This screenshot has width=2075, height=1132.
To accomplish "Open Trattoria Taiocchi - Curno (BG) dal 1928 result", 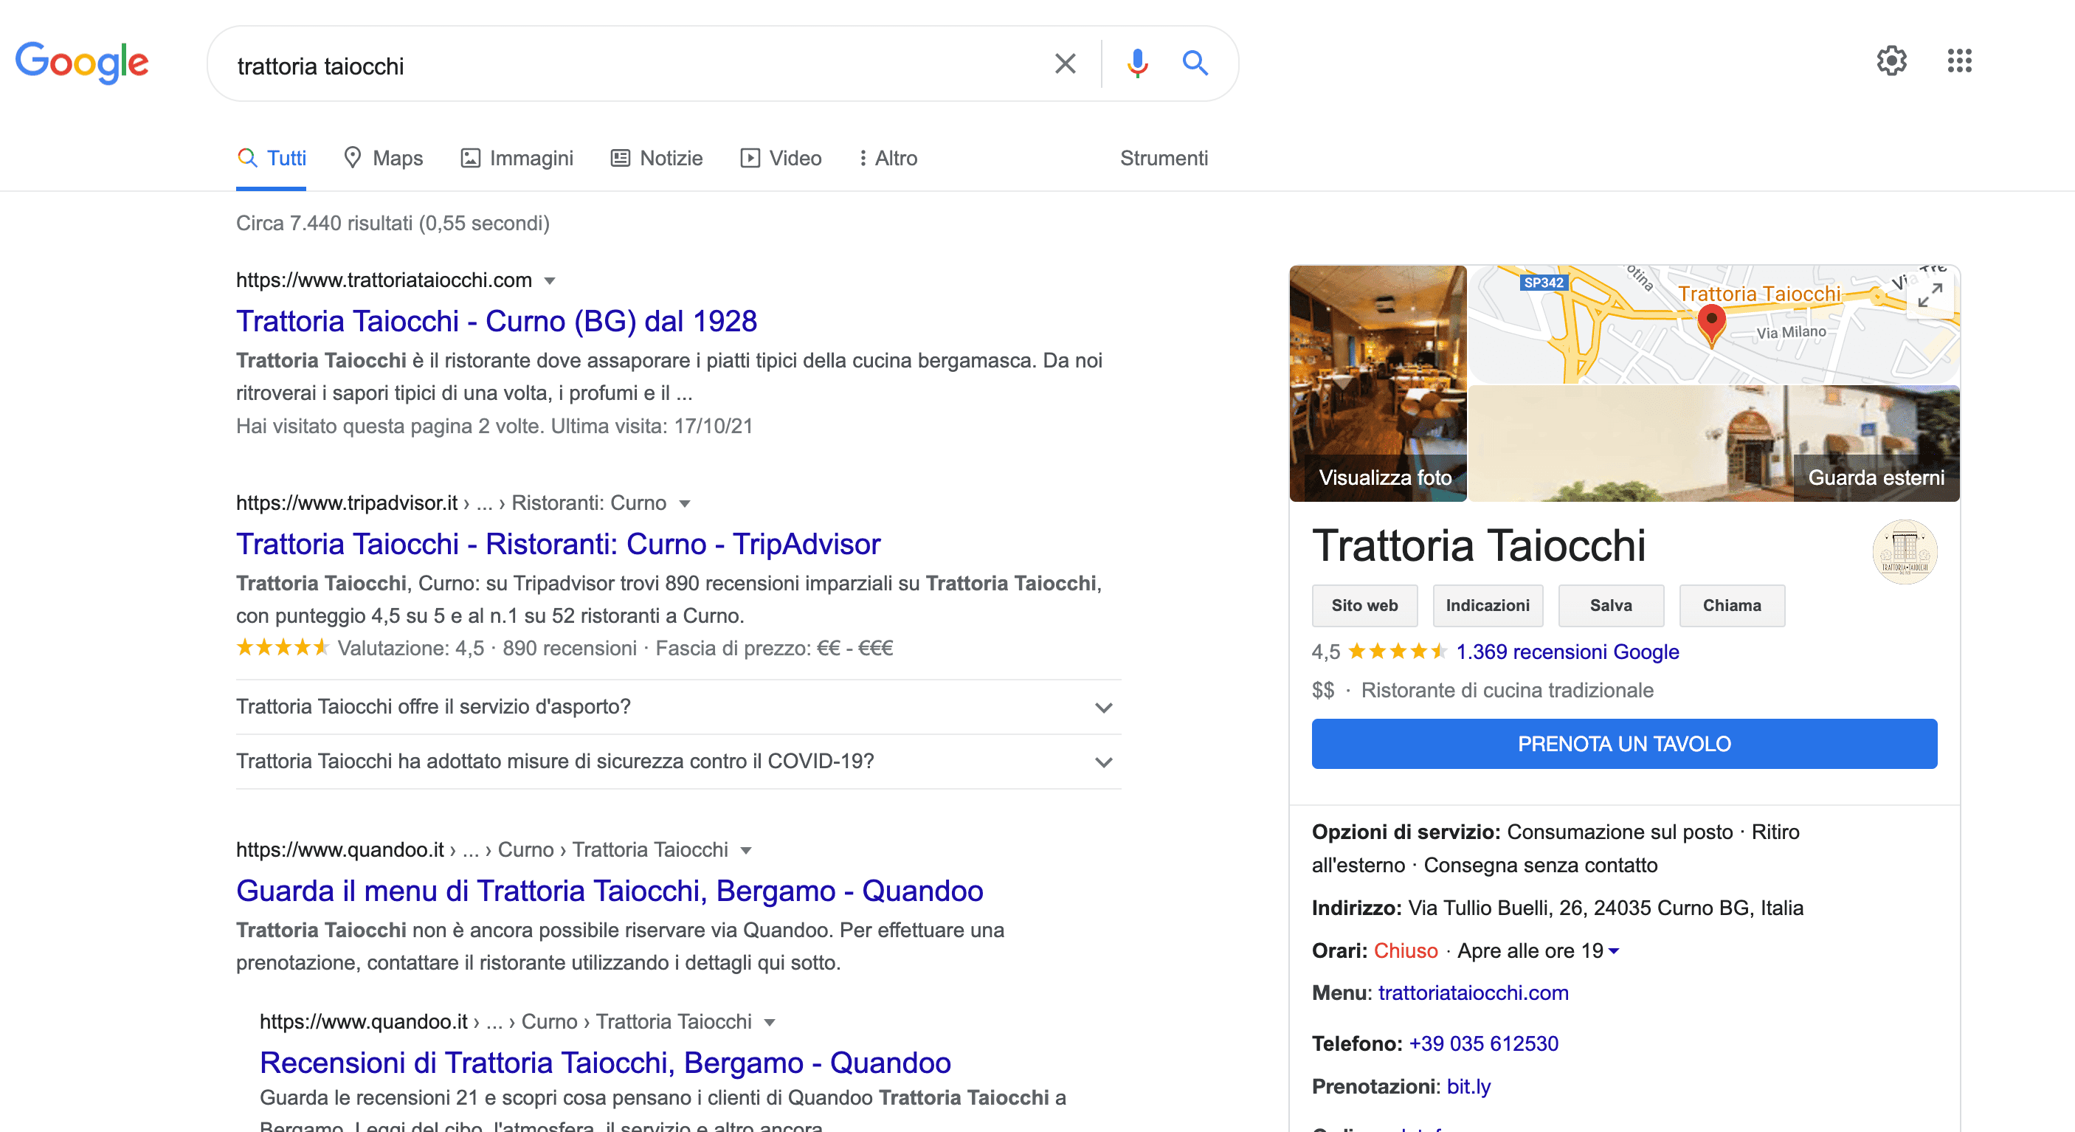I will click(496, 322).
